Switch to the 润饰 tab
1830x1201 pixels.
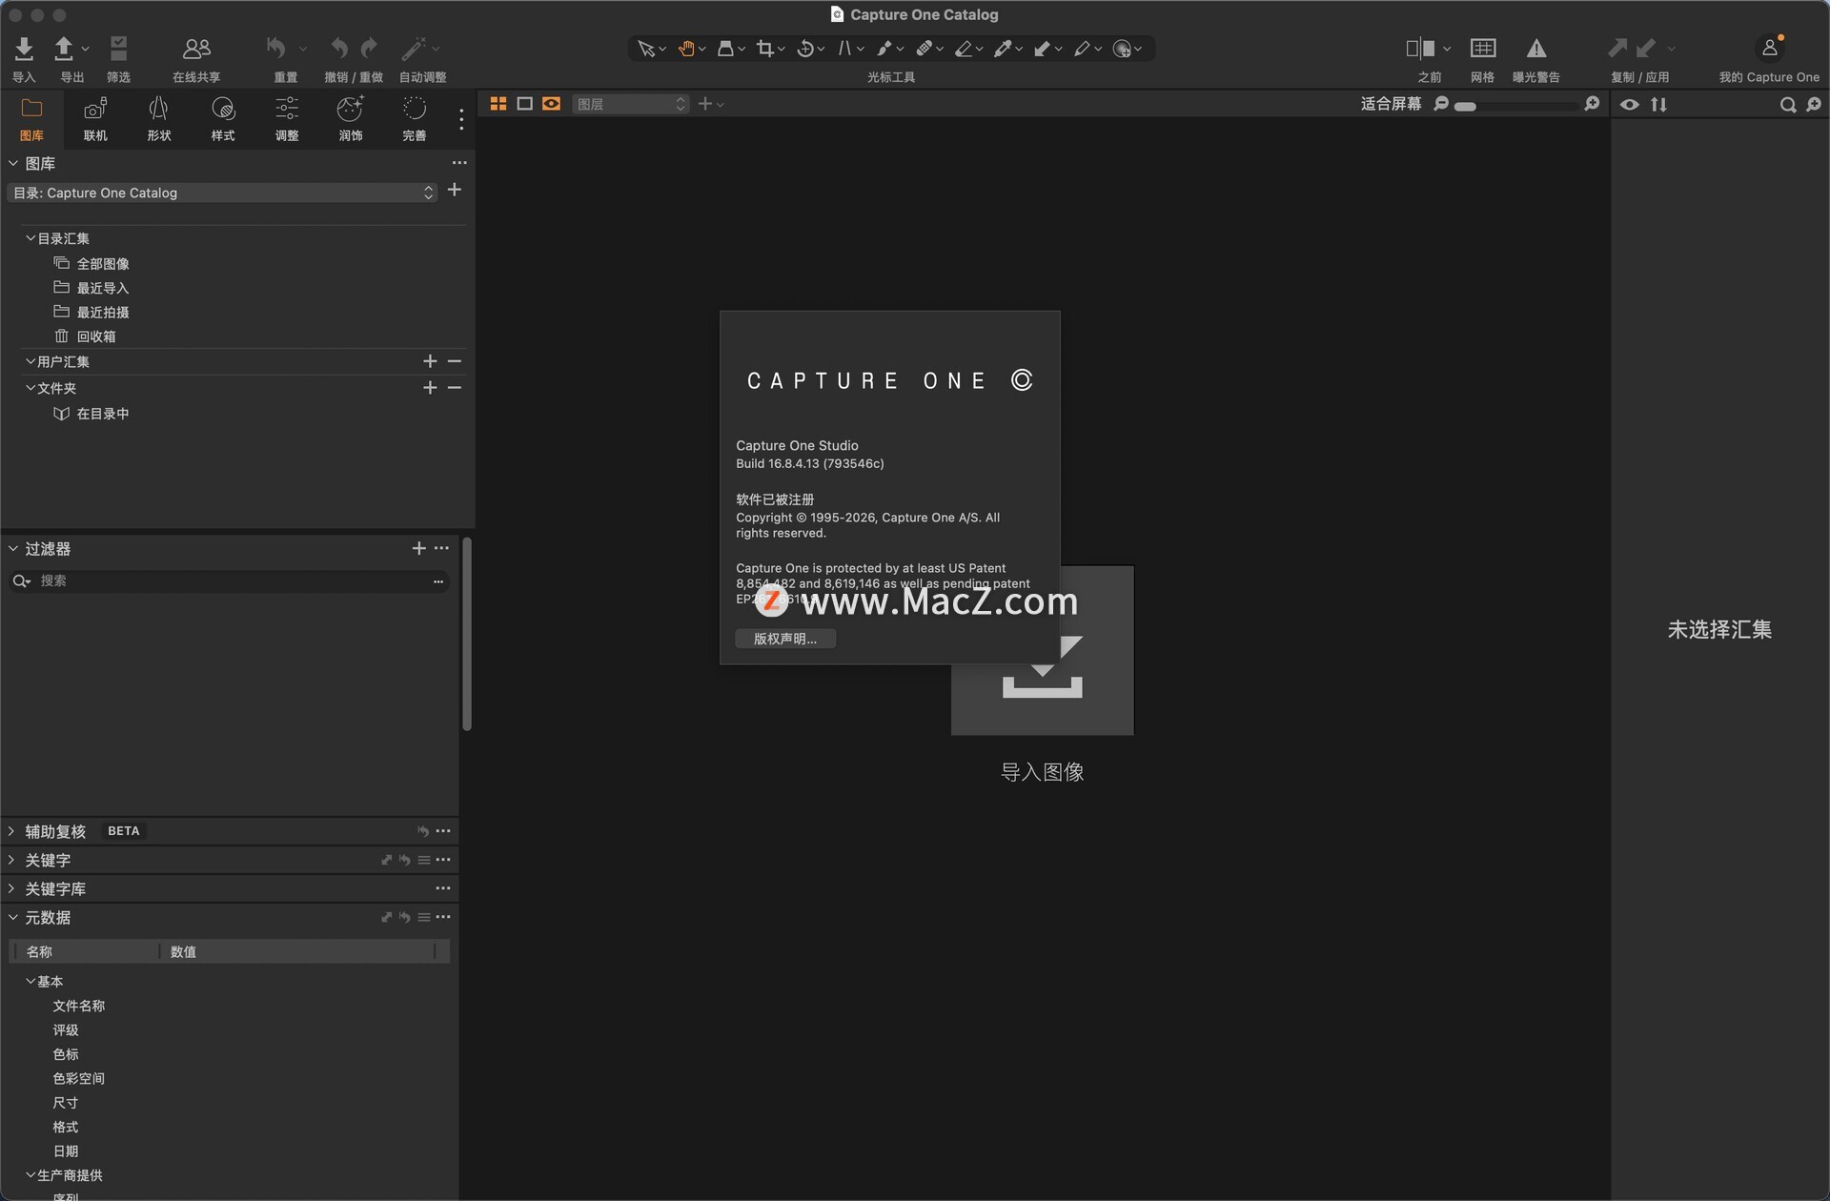coord(351,118)
